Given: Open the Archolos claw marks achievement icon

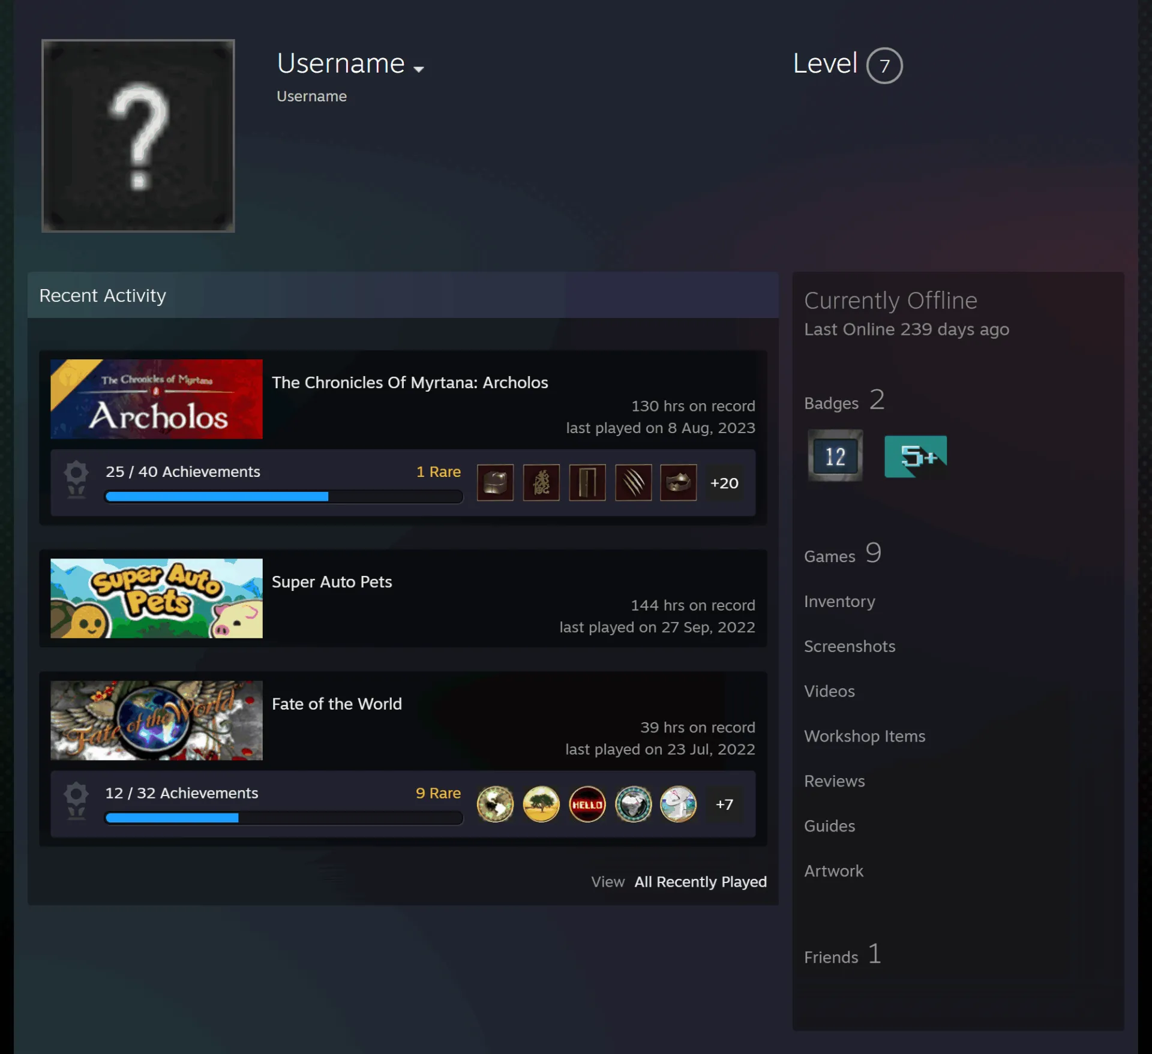Looking at the screenshot, I should click(x=633, y=482).
